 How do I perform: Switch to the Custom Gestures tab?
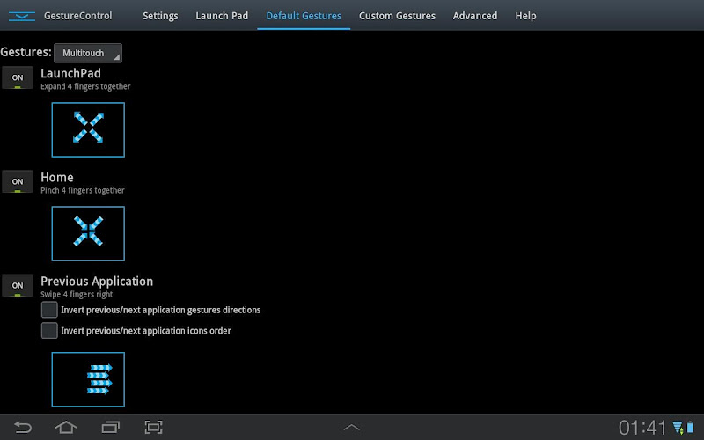(397, 16)
